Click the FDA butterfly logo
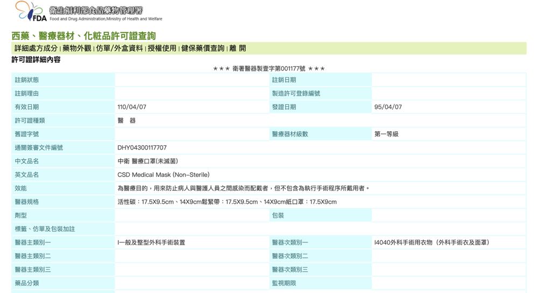The width and height of the screenshot is (538, 293). [31, 11]
